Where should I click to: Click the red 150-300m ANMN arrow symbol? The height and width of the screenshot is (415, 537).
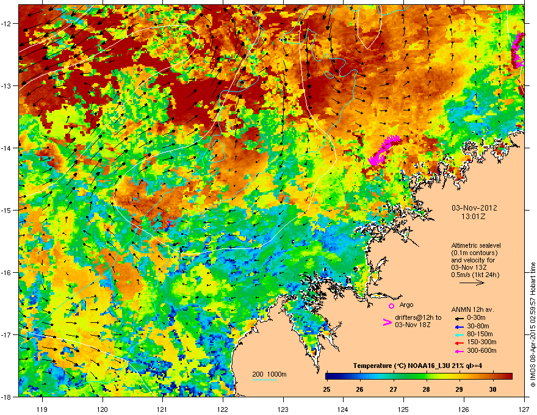coord(460,342)
